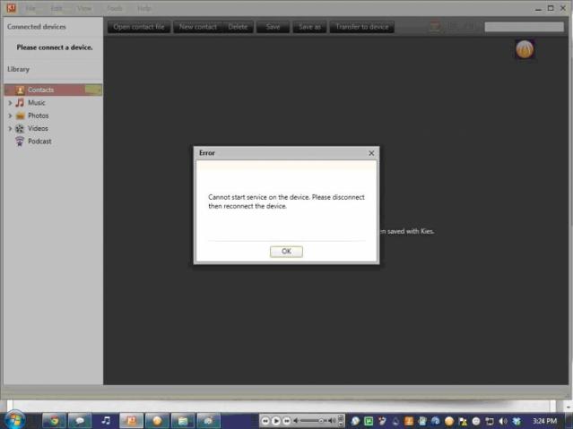Close the Error dialog with its X
The image size is (573, 429).
[371, 153]
